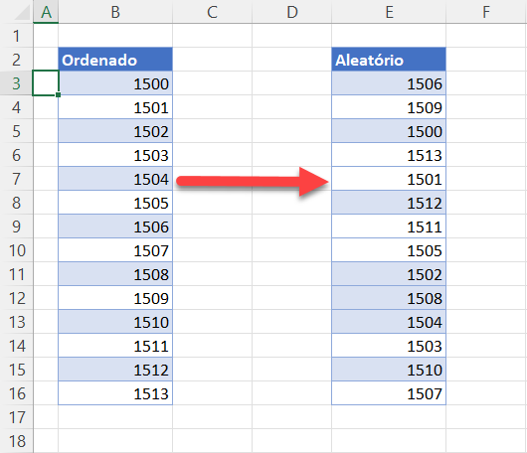Select cell with 1507 in column E
The height and width of the screenshot is (453, 527).
click(x=389, y=393)
